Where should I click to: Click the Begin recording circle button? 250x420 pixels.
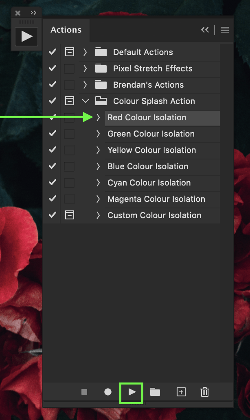(108, 392)
